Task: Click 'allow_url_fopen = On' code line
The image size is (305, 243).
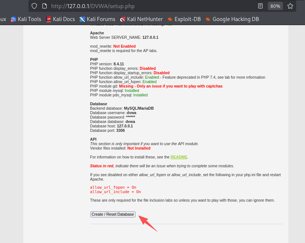Action: tap(113, 187)
